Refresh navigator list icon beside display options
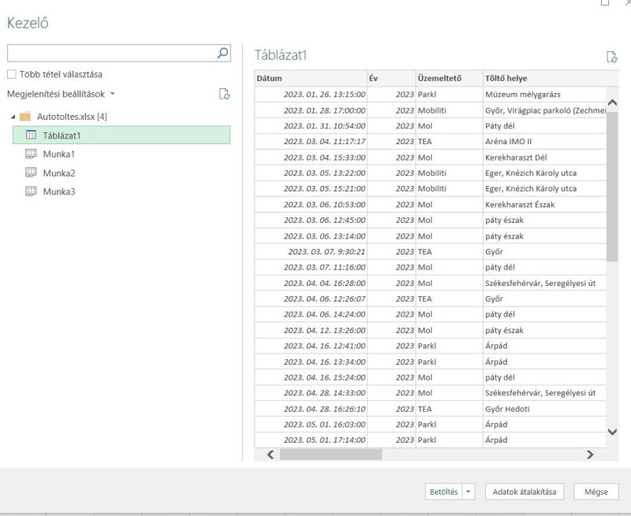Image resolution: width=631 pixels, height=516 pixels. [224, 94]
